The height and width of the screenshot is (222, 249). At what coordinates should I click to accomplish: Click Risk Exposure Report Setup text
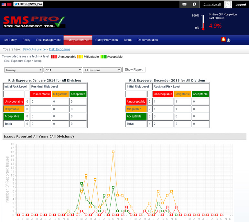pos(23,61)
